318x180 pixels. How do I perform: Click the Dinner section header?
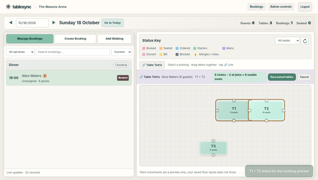point(69,65)
